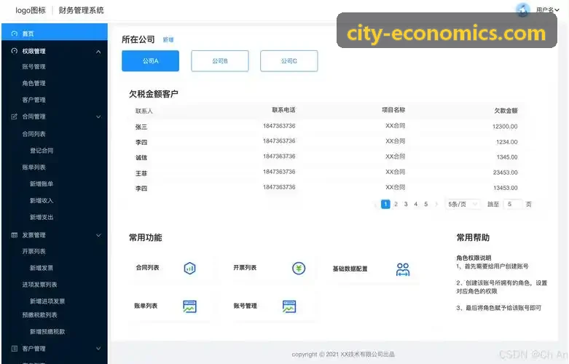This screenshot has height=364, width=569.
Task: Open the 用户名 dropdown menu
Action: coord(548,10)
